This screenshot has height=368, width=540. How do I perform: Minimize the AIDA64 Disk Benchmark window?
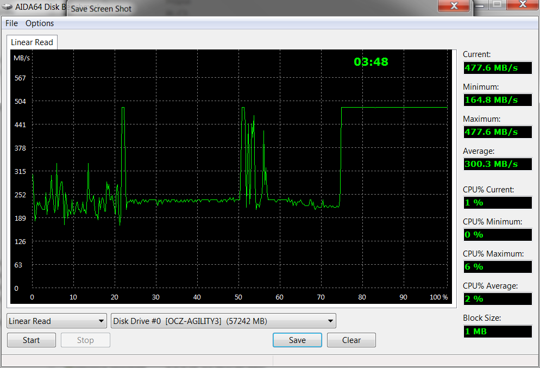point(481,4)
